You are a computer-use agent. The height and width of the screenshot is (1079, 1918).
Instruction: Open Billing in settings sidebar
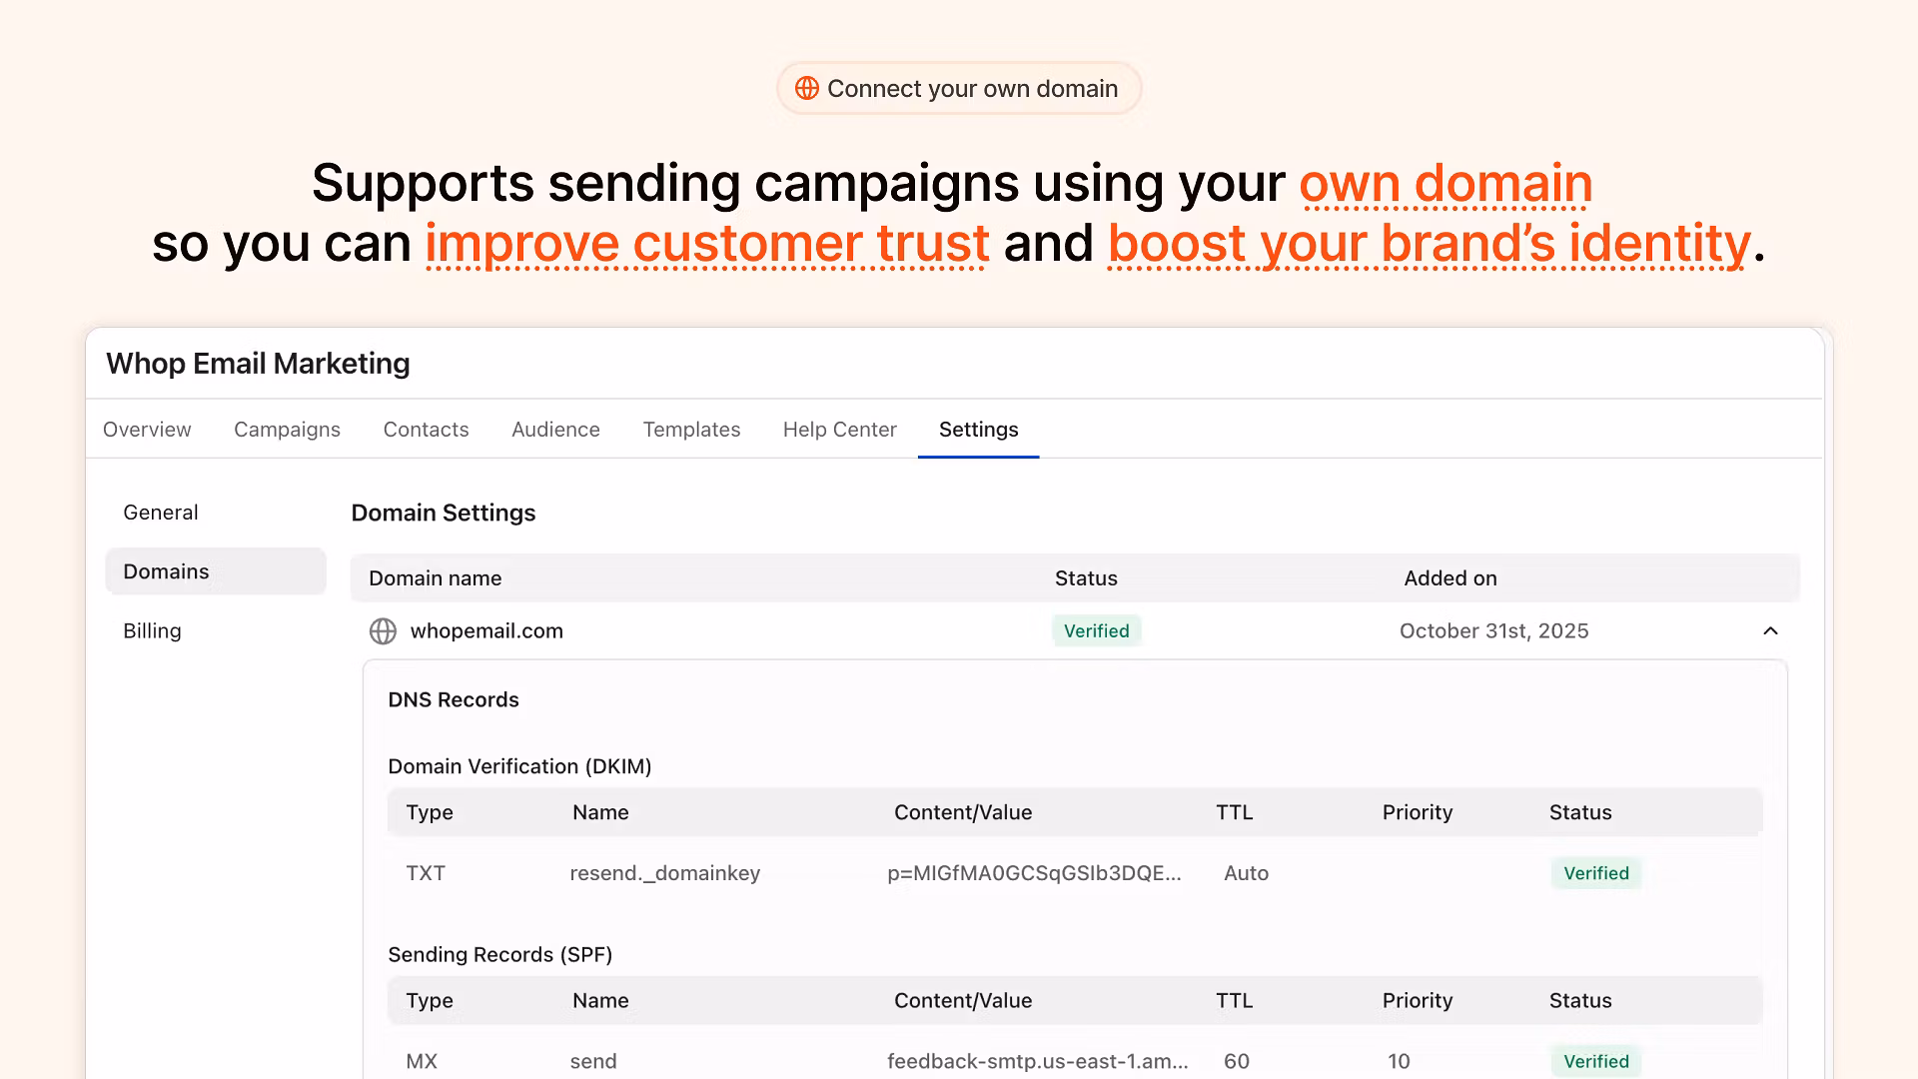pyautogui.click(x=152, y=631)
